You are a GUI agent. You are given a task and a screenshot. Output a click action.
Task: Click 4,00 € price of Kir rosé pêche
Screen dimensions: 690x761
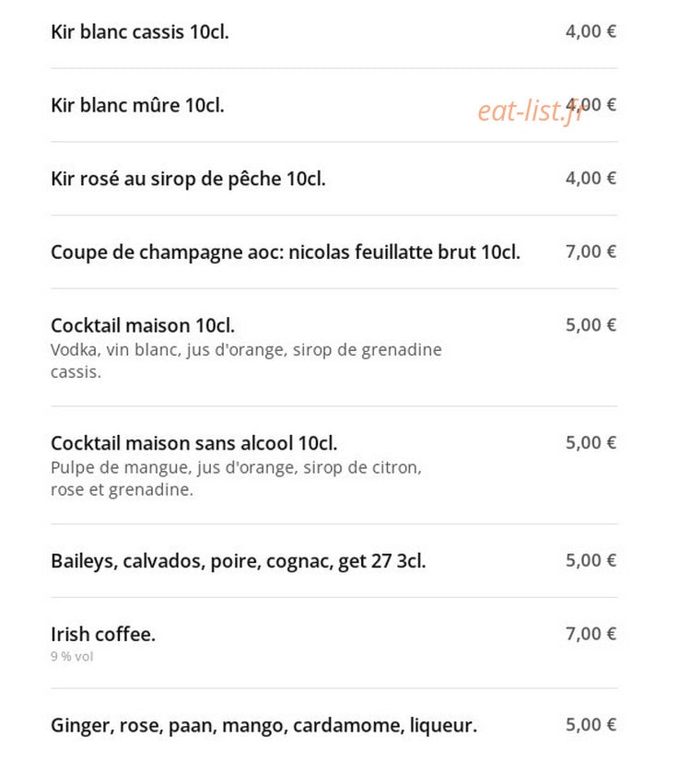(591, 179)
